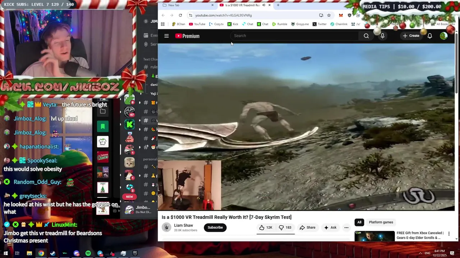This screenshot has width=460, height=258.
Task: Open Spotify from the taskbar
Action: tap(88, 253)
